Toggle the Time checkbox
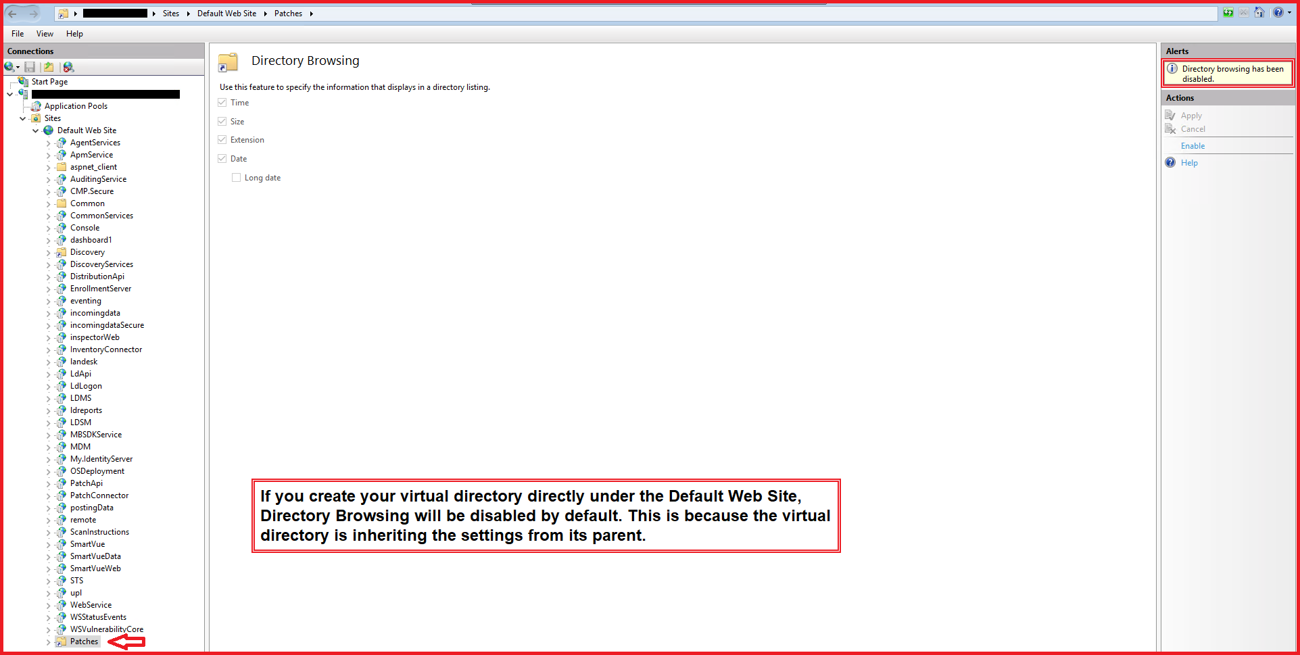Image resolution: width=1300 pixels, height=655 pixels. coord(222,103)
